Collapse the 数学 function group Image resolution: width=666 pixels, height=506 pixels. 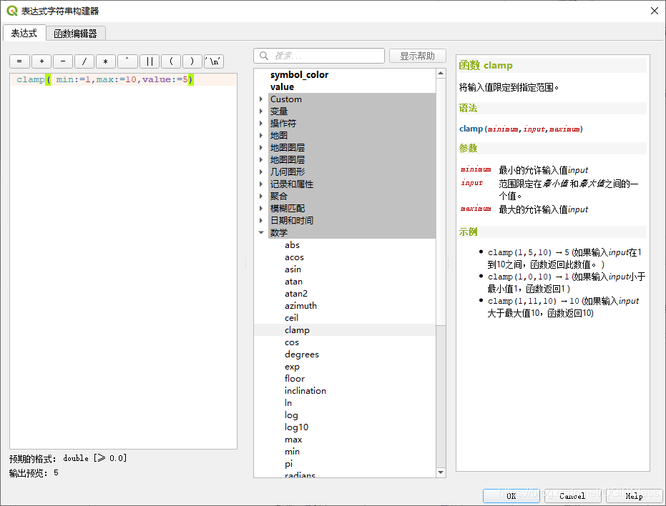pos(261,232)
